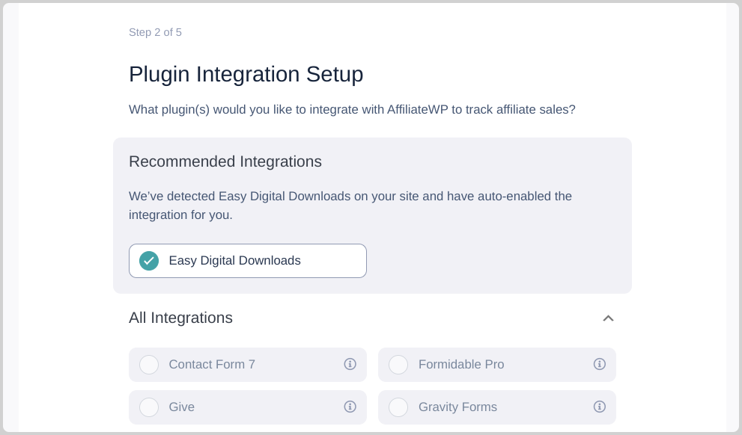The width and height of the screenshot is (742, 435).
Task: Enable the Formidable Pro checkbox
Action: pyautogui.click(x=398, y=365)
